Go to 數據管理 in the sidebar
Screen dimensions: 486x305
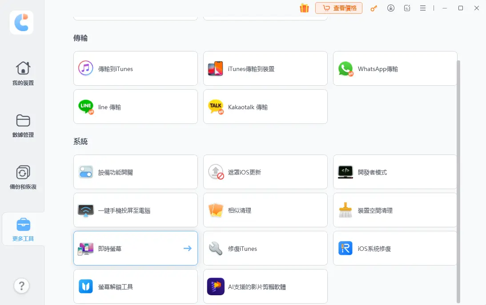(x=23, y=126)
